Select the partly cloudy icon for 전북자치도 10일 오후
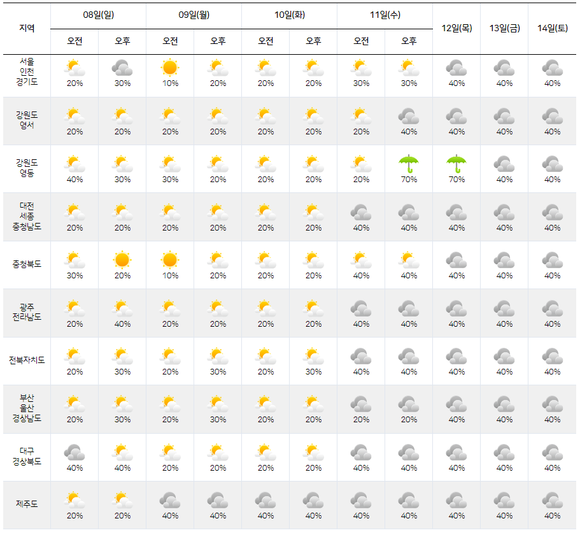 313,356
